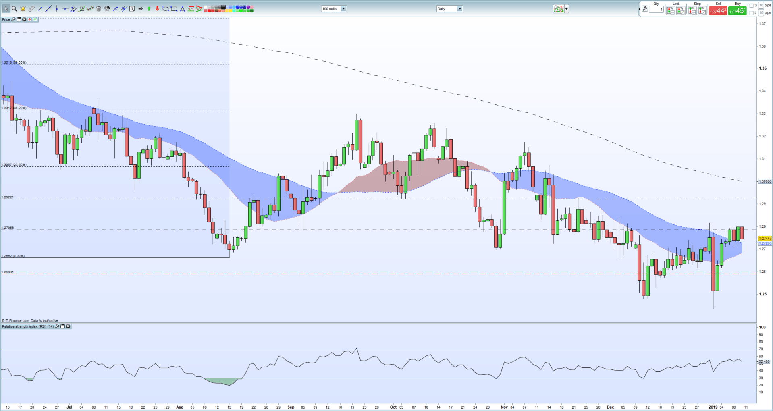This screenshot has height=411, width=773.
Task: Select the ellipse drawing tool
Action: tap(165, 9)
